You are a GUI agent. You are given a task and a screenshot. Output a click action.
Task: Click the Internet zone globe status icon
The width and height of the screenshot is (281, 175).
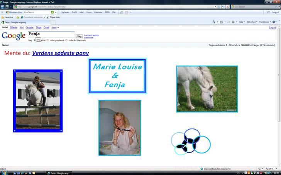pyautogui.click(x=202, y=169)
